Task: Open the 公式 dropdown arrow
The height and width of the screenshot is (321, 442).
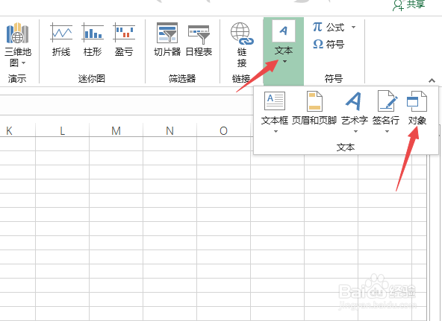Action: coord(353,28)
